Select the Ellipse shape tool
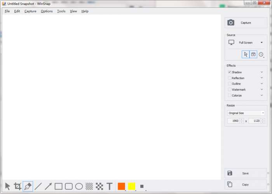Screen dimensions: 272x194 pyautogui.click(x=79, y=186)
